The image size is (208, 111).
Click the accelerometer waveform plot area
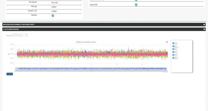click(91, 54)
